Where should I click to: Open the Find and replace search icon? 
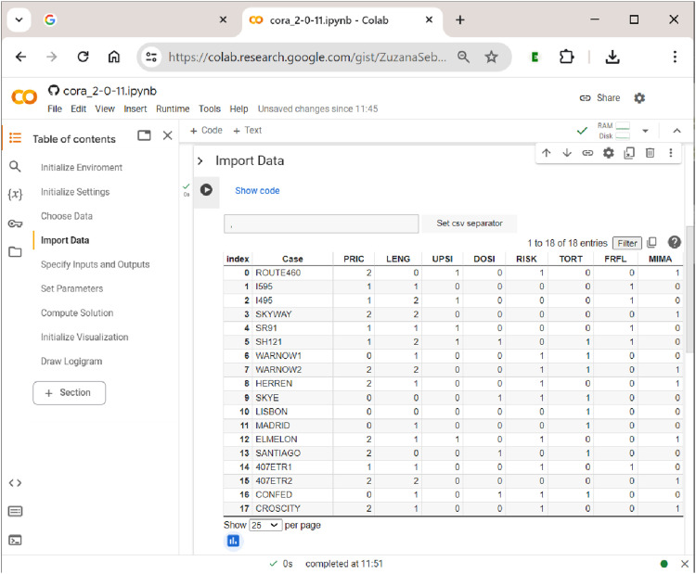coord(15,166)
